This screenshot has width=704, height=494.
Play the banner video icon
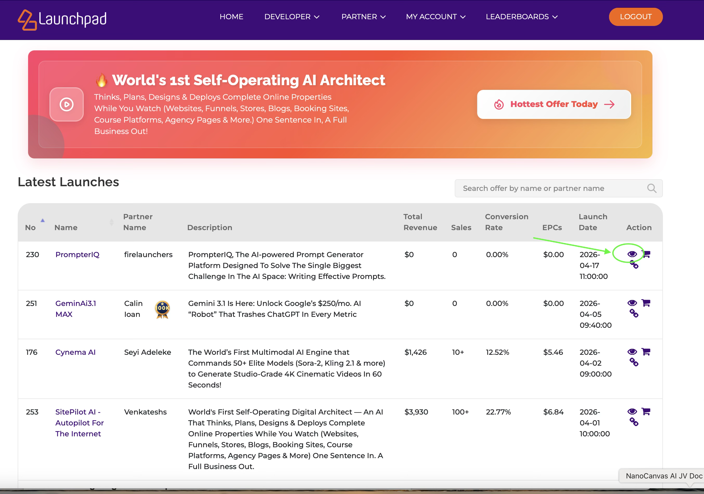point(67,104)
